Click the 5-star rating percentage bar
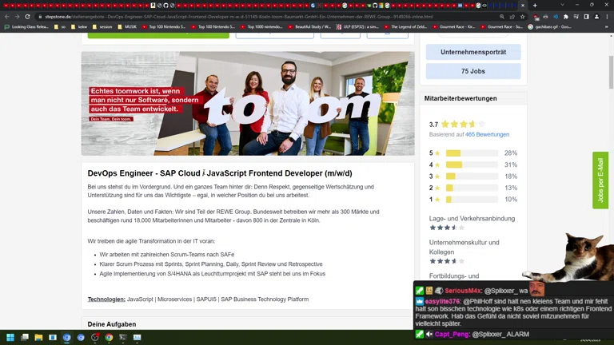The height and width of the screenshot is (345, 614). [x=472, y=153]
